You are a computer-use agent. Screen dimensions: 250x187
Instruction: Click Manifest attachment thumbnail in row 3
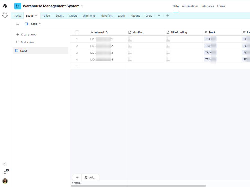[130, 52]
